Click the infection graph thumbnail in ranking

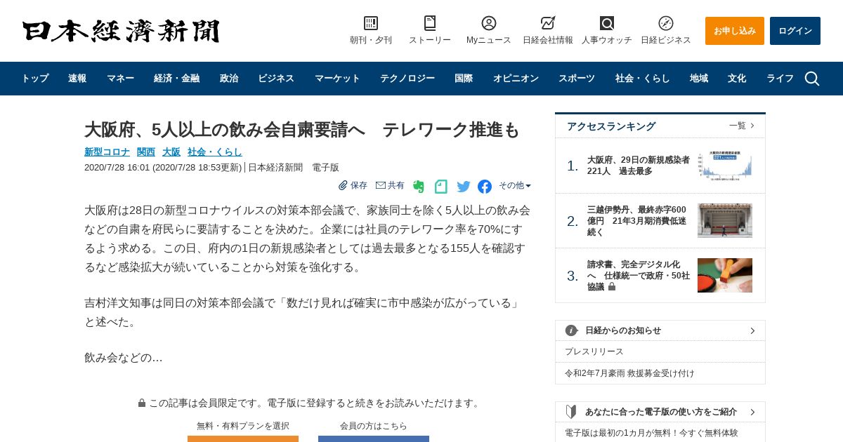(x=725, y=166)
